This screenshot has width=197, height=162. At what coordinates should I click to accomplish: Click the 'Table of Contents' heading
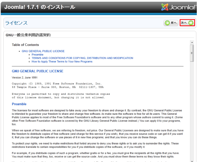(25, 45)
